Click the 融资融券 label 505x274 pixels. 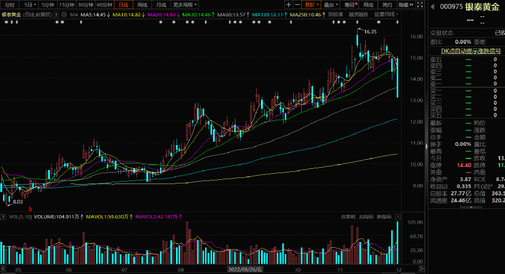pyautogui.click(x=358, y=15)
